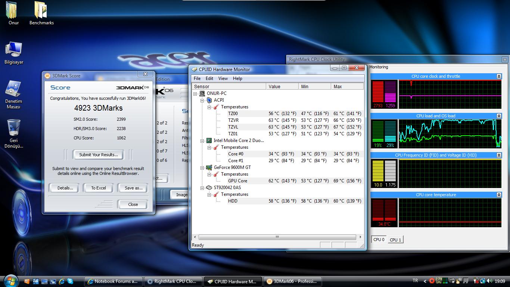Switch to 3DMark06 Professional taskbar button
The image size is (510, 287).
[x=293, y=281]
